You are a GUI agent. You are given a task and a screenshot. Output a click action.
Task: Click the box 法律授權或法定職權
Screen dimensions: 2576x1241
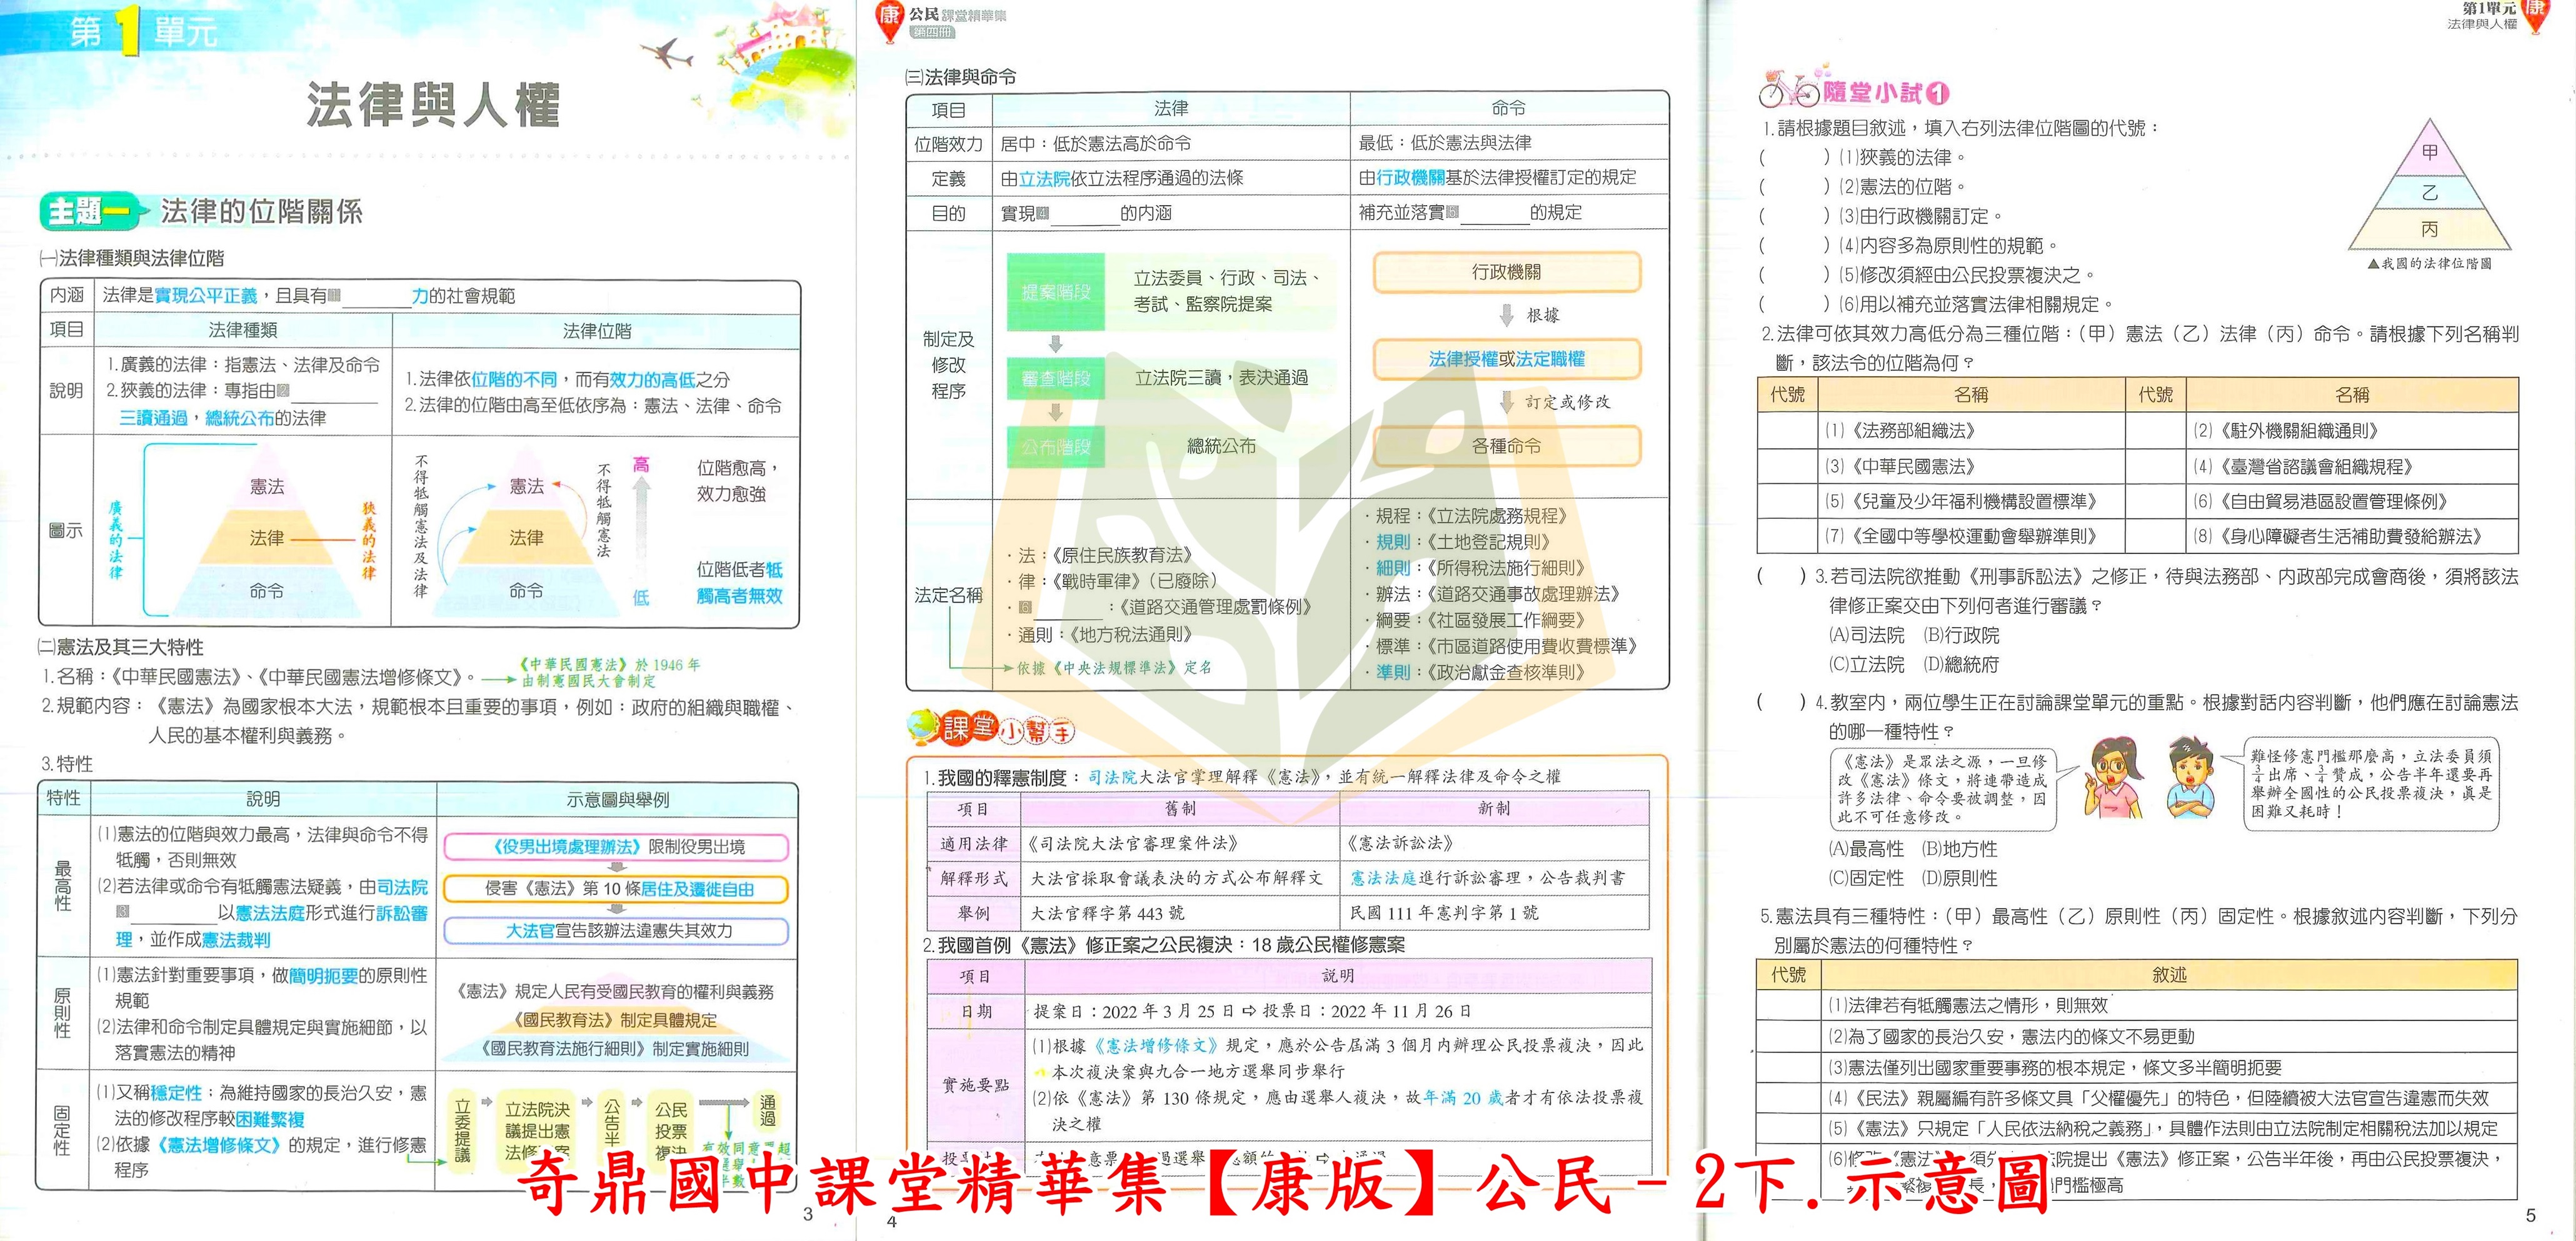pos(1507,359)
